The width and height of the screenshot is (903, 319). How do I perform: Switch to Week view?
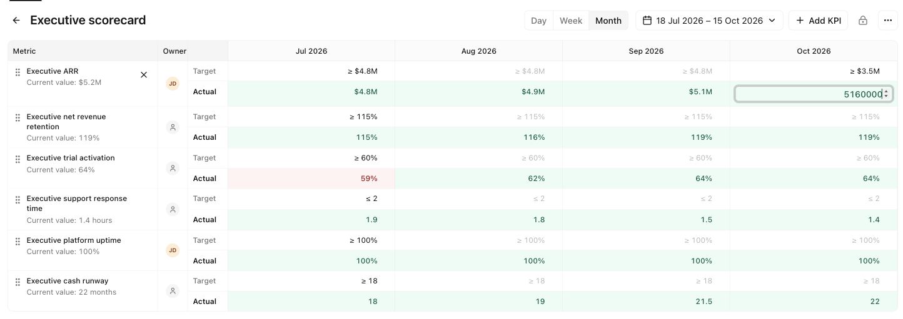[x=571, y=21]
